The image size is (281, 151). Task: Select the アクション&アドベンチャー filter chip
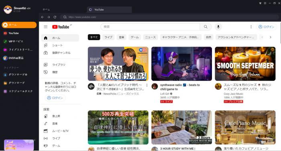pos(236,37)
